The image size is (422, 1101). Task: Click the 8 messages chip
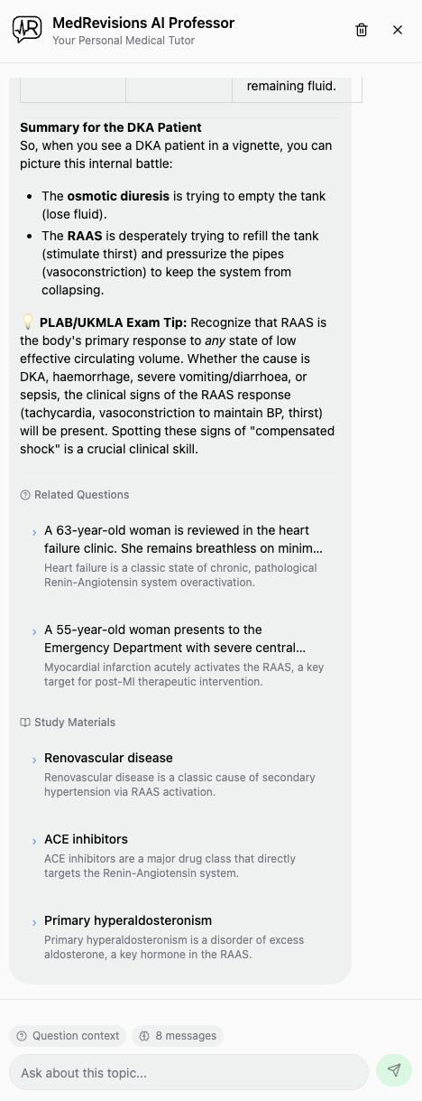click(178, 1036)
